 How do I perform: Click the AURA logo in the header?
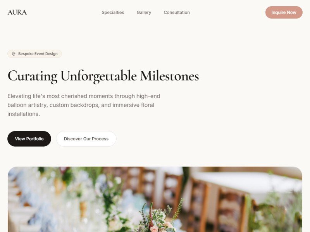pyautogui.click(x=17, y=12)
